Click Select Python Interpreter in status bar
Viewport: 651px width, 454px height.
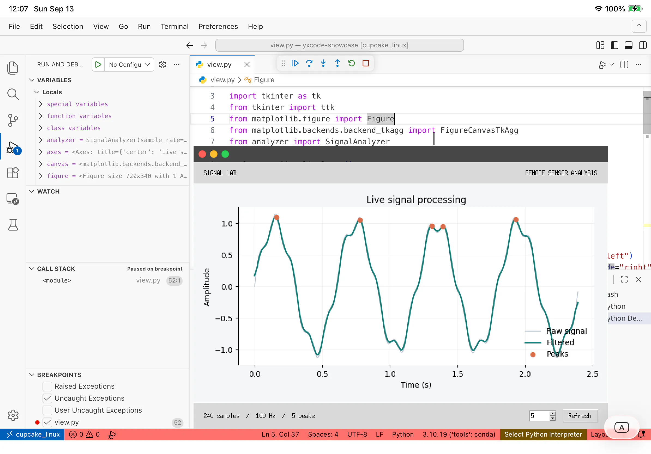[543, 434]
